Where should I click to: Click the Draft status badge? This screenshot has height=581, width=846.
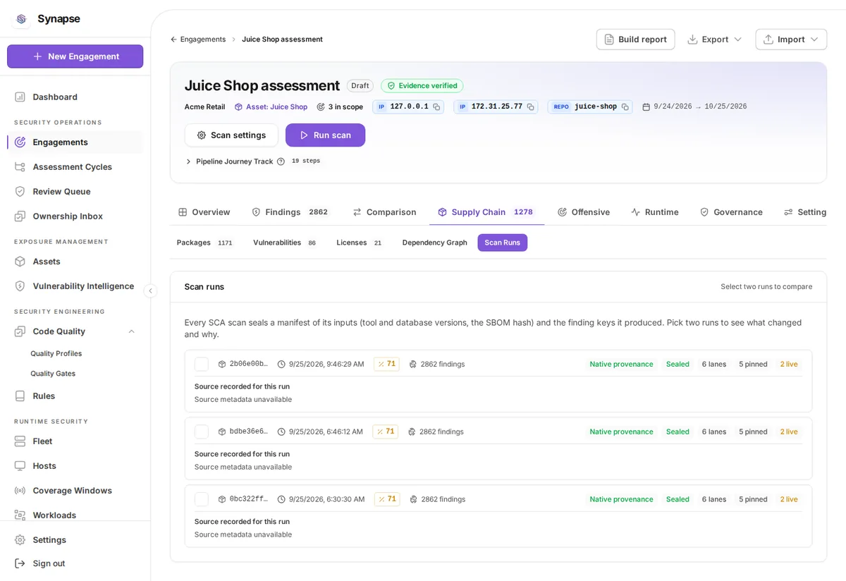click(x=360, y=85)
